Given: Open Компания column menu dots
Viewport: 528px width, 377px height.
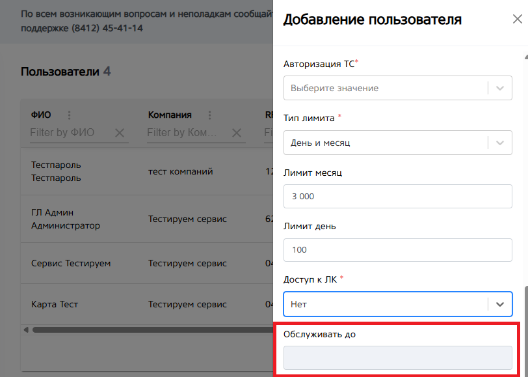Looking at the screenshot, I should [x=209, y=115].
